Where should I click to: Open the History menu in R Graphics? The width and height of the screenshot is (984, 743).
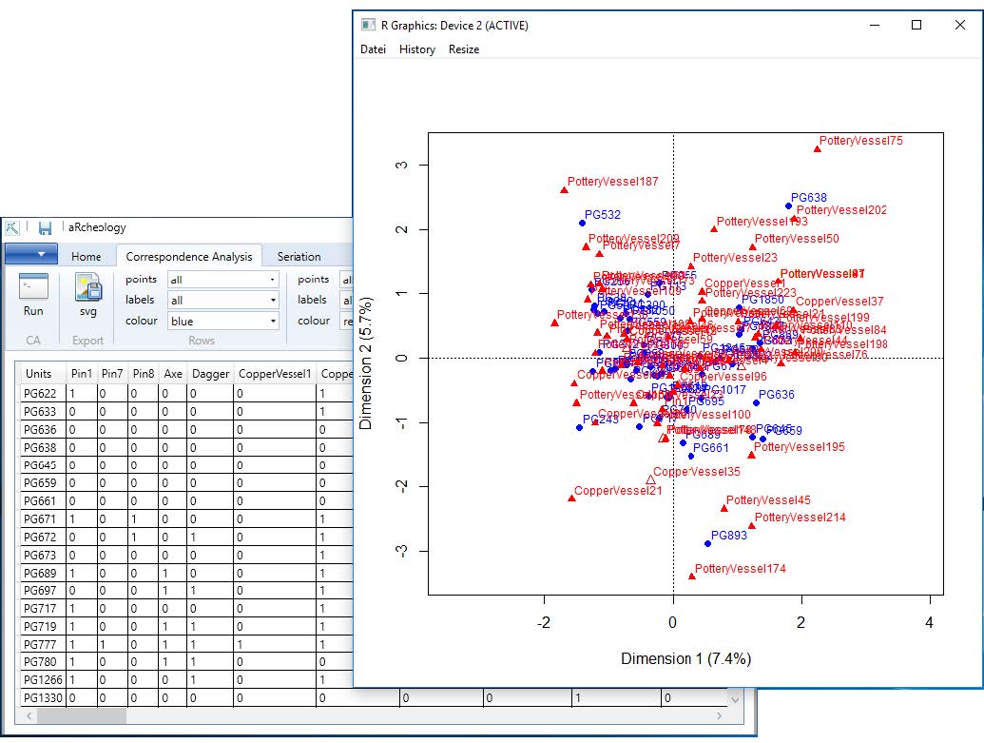pyautogui.click(x=417, y=49)
